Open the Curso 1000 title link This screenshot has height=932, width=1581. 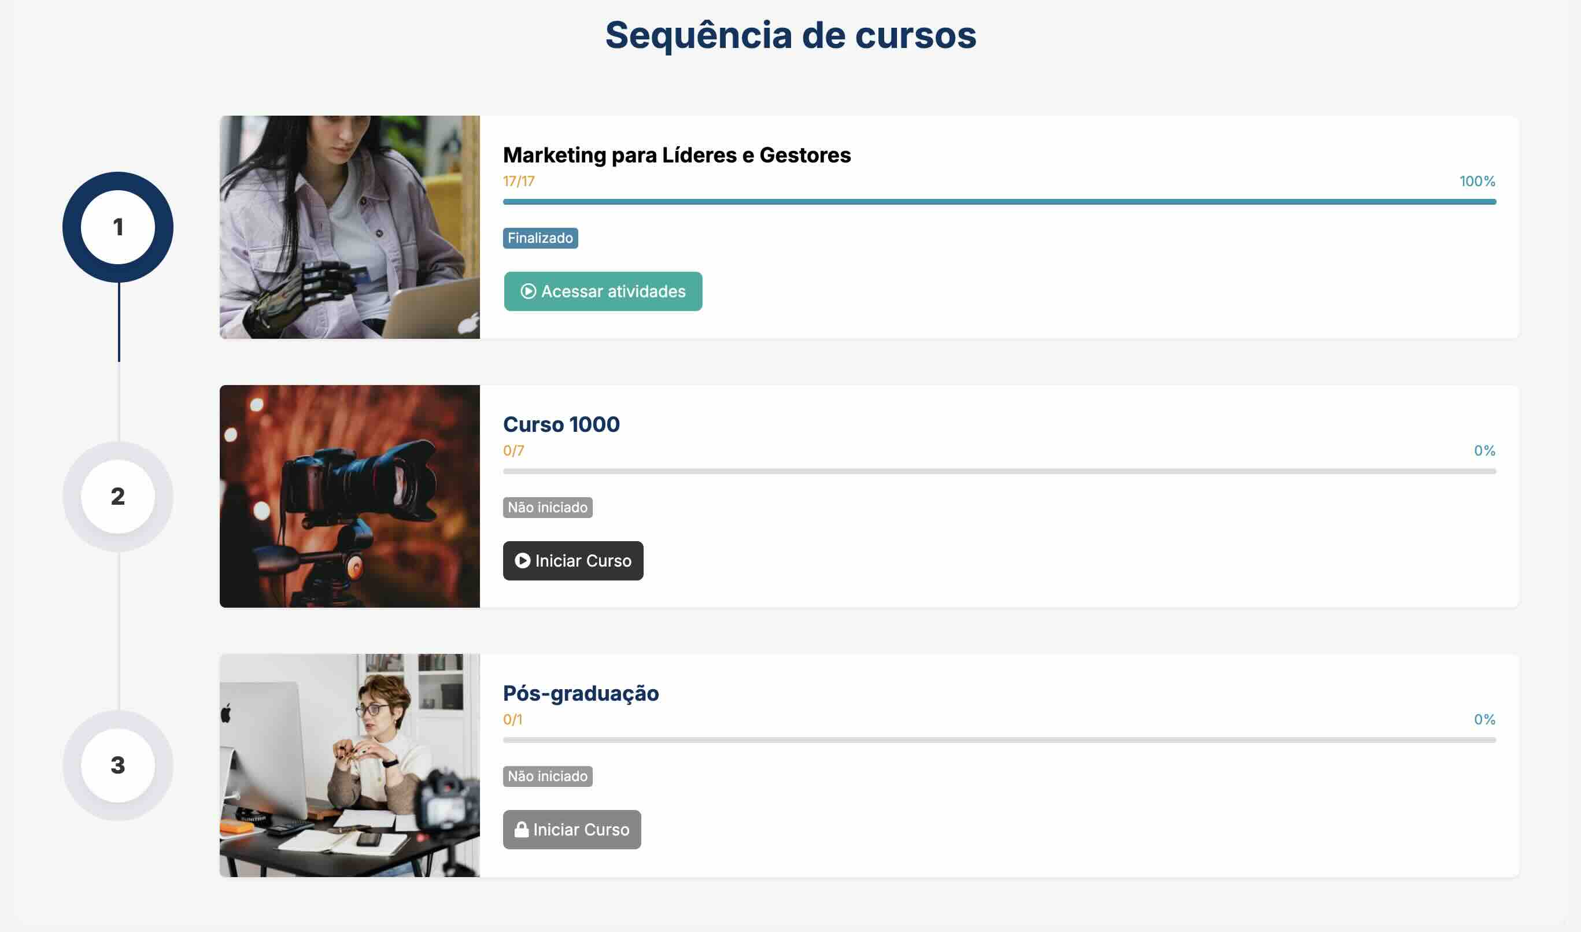[x=561, y=424]
